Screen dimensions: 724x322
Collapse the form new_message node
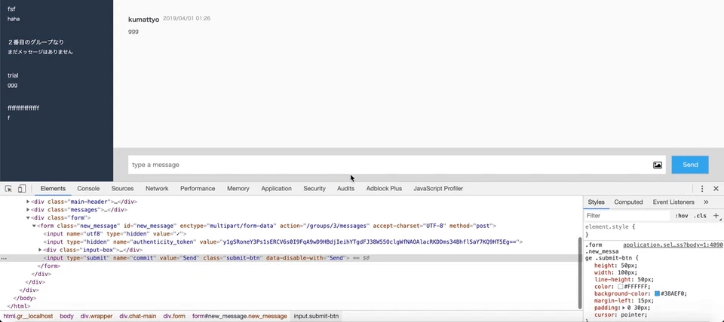point(34,226)
